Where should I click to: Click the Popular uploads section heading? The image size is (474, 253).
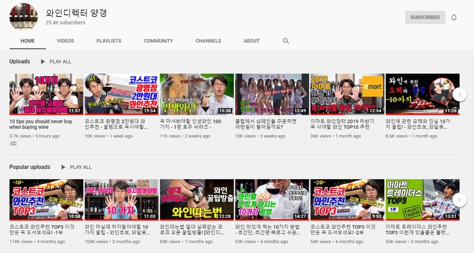(30, 167)
